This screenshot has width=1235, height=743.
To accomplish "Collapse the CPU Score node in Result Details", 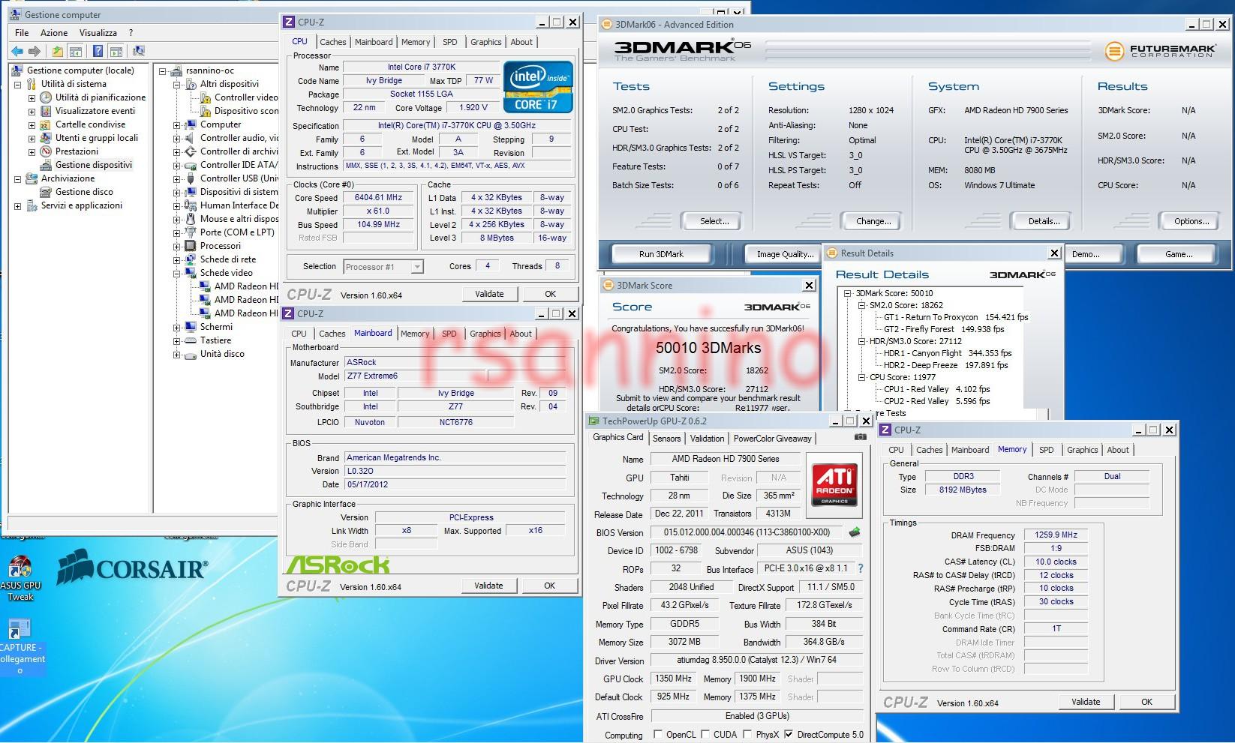I will pos(862,378).
